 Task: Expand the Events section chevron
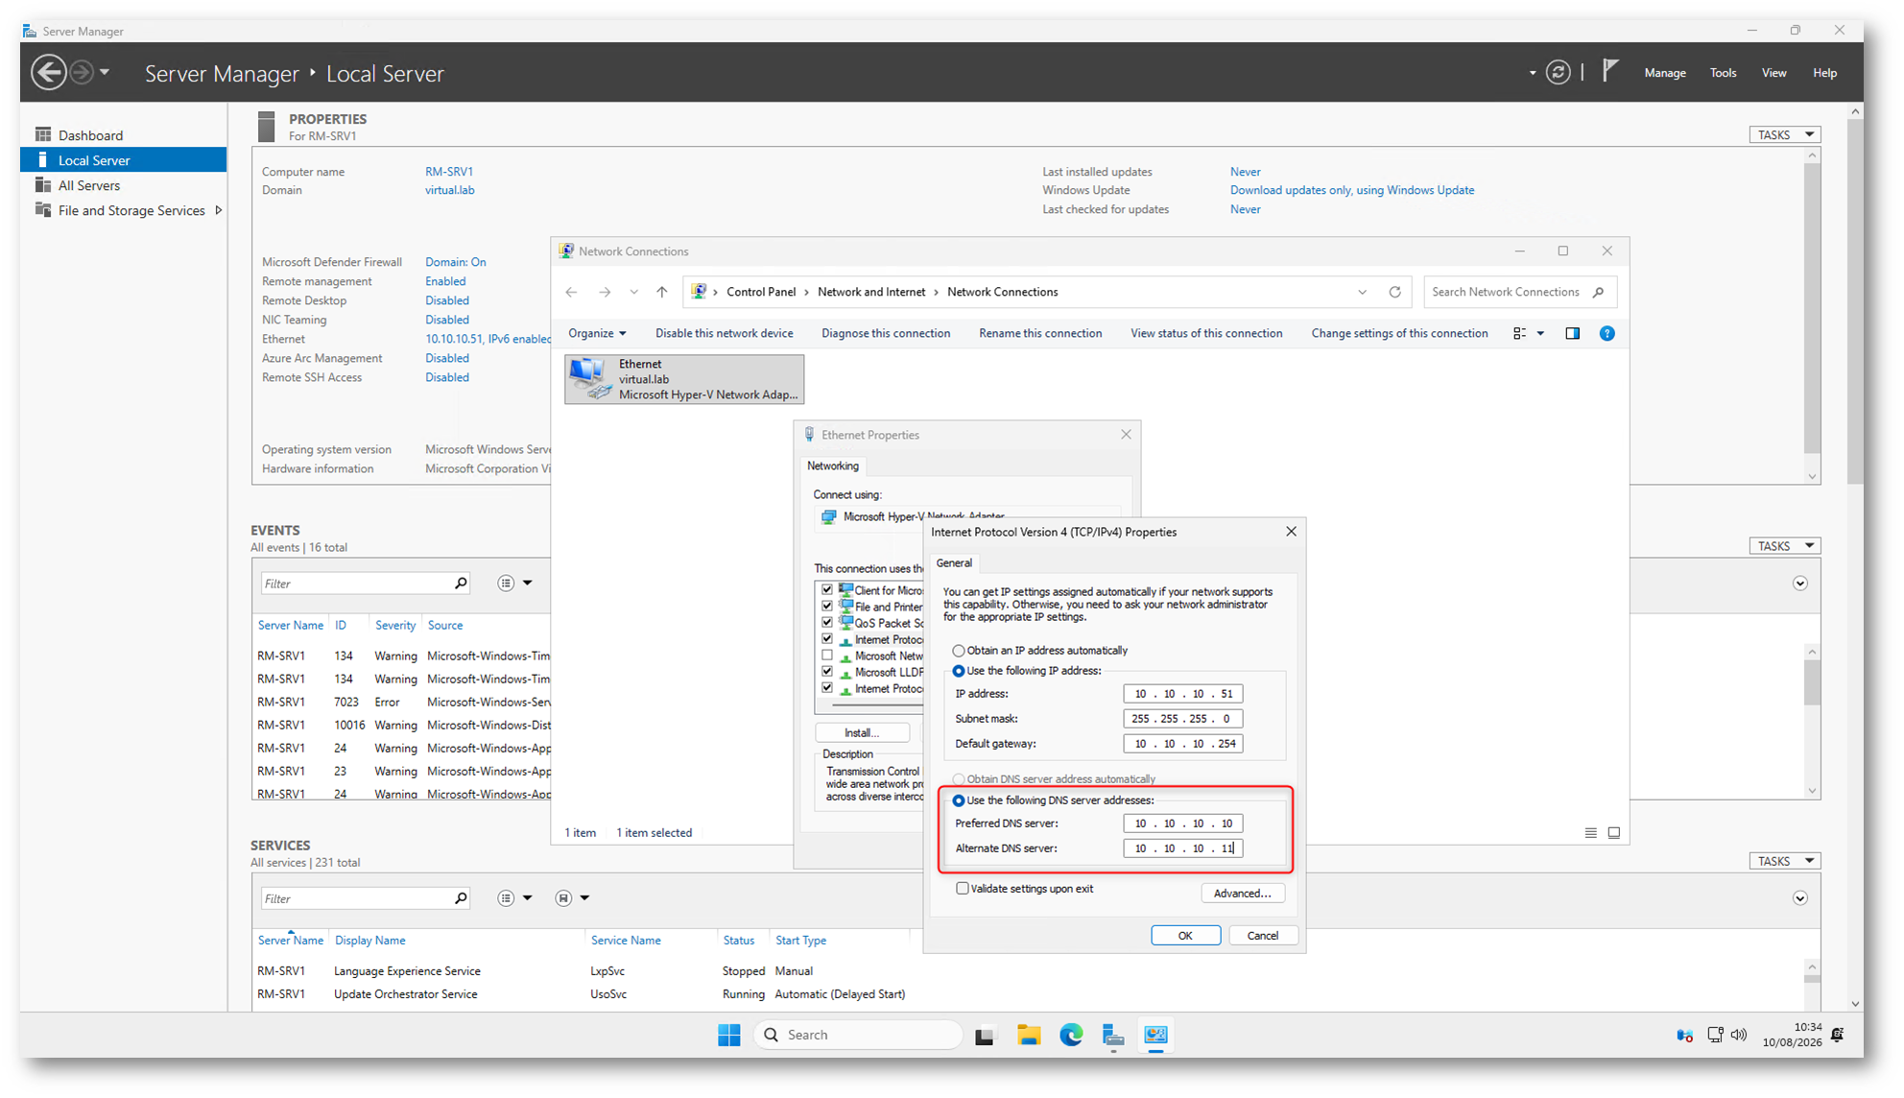click(x=1800, y=584)
